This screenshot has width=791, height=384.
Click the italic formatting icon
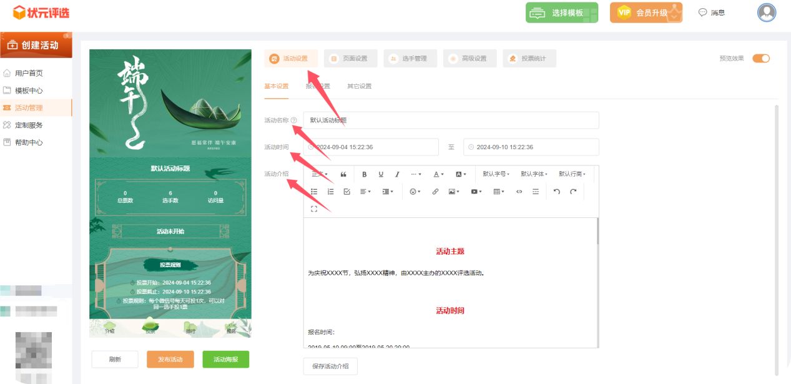click(x=397, y=174)
